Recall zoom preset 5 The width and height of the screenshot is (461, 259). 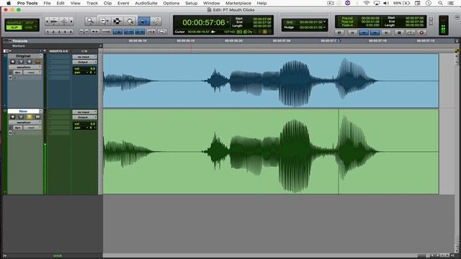click(71, 32)
